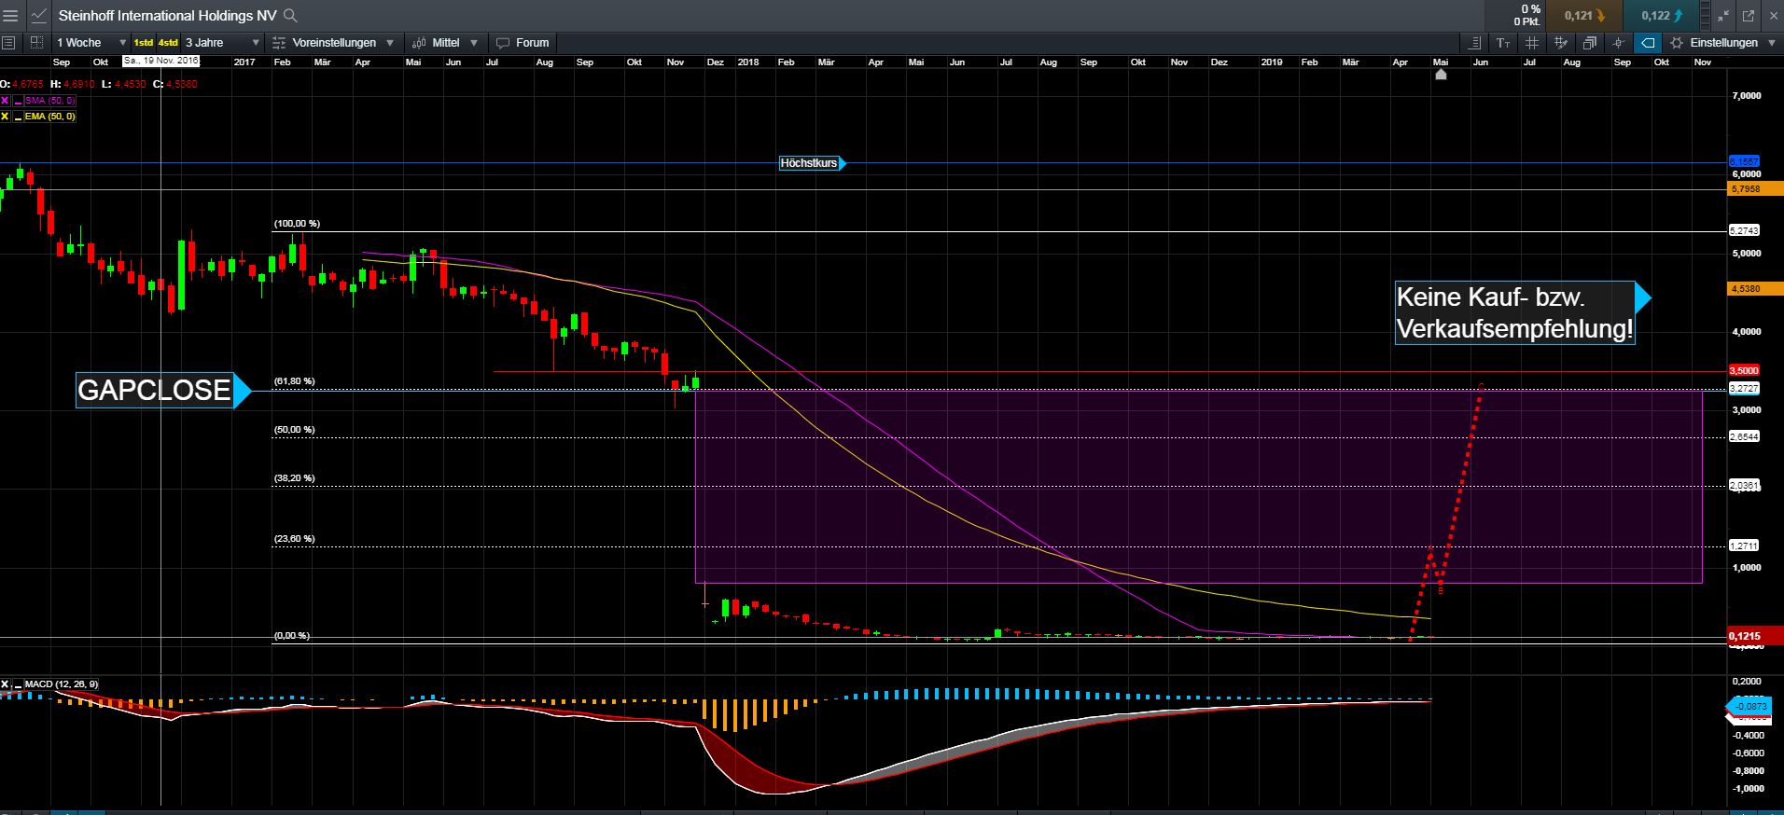Click the 0,122 buy price button
This screenshot has height=815, width=1784.
[x=1662, y=16]
